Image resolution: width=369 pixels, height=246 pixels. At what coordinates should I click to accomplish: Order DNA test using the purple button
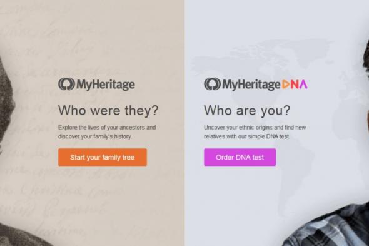[x=240, y=157]
